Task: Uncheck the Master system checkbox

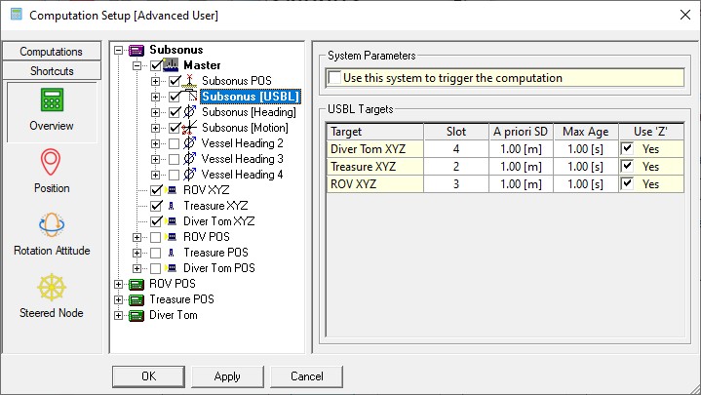Action: pos(156,65)
